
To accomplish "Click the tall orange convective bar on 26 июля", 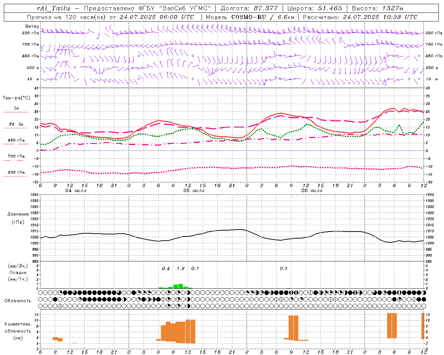I will (293, 328).
